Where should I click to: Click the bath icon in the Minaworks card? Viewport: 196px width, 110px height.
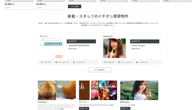click(x=137, y=62)
